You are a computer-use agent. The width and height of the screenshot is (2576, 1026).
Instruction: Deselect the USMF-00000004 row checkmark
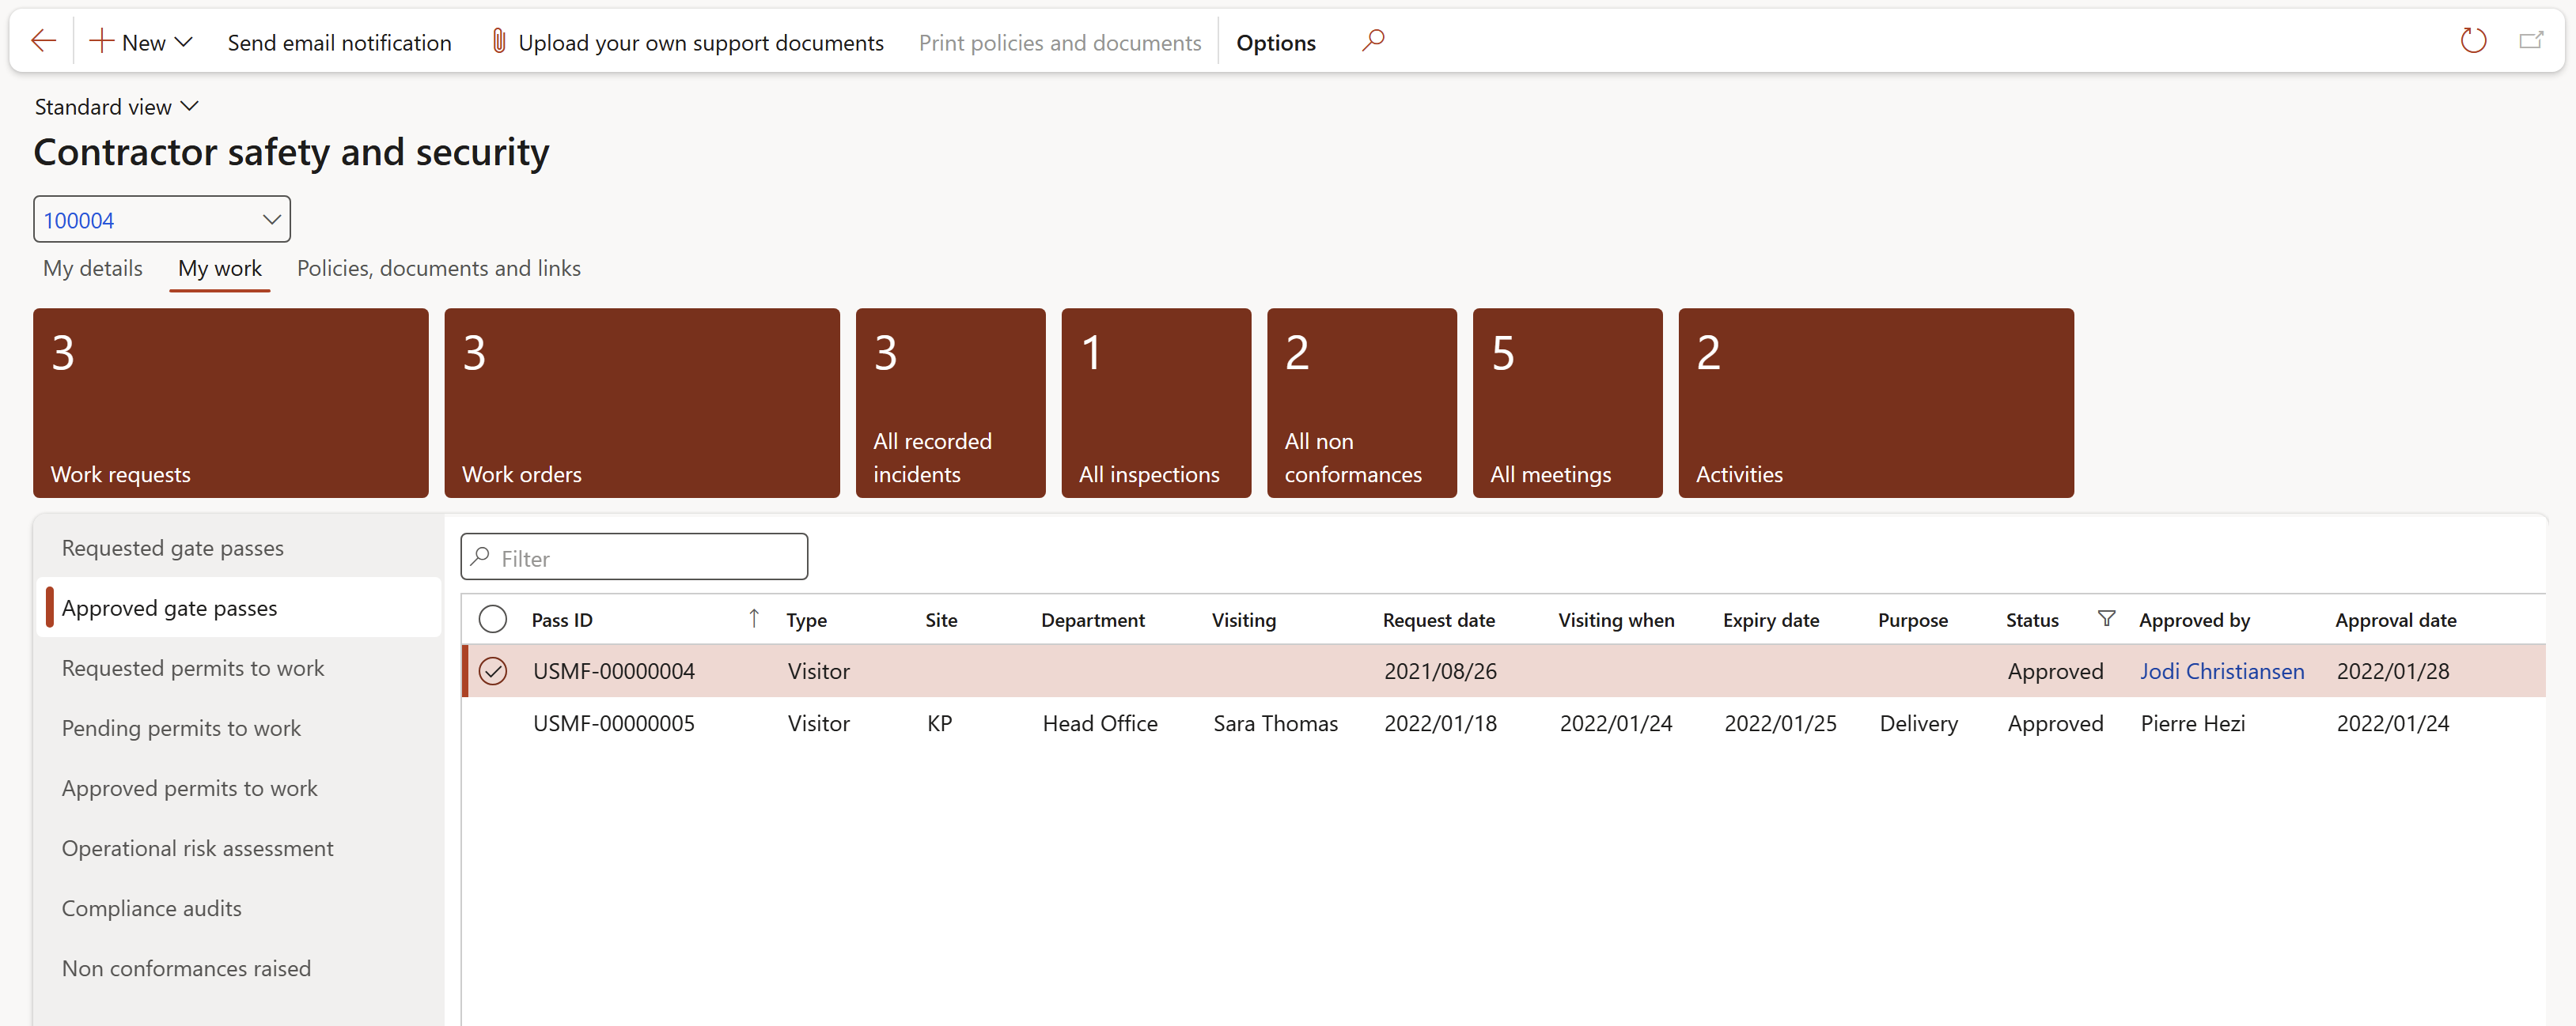point(492,671)
